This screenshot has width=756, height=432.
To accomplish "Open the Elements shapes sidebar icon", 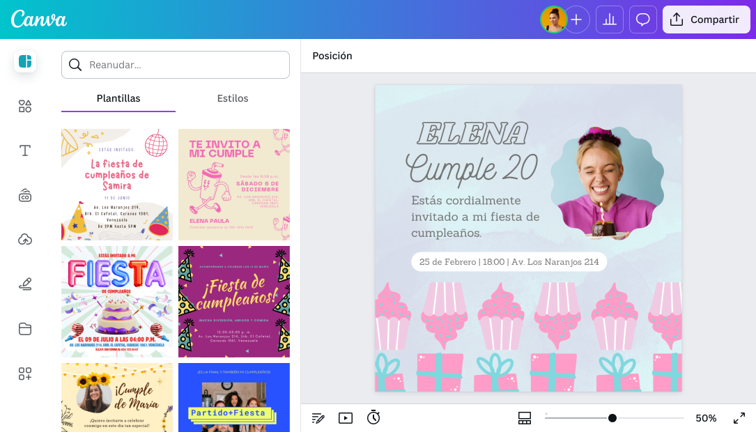I will (25, 106).
